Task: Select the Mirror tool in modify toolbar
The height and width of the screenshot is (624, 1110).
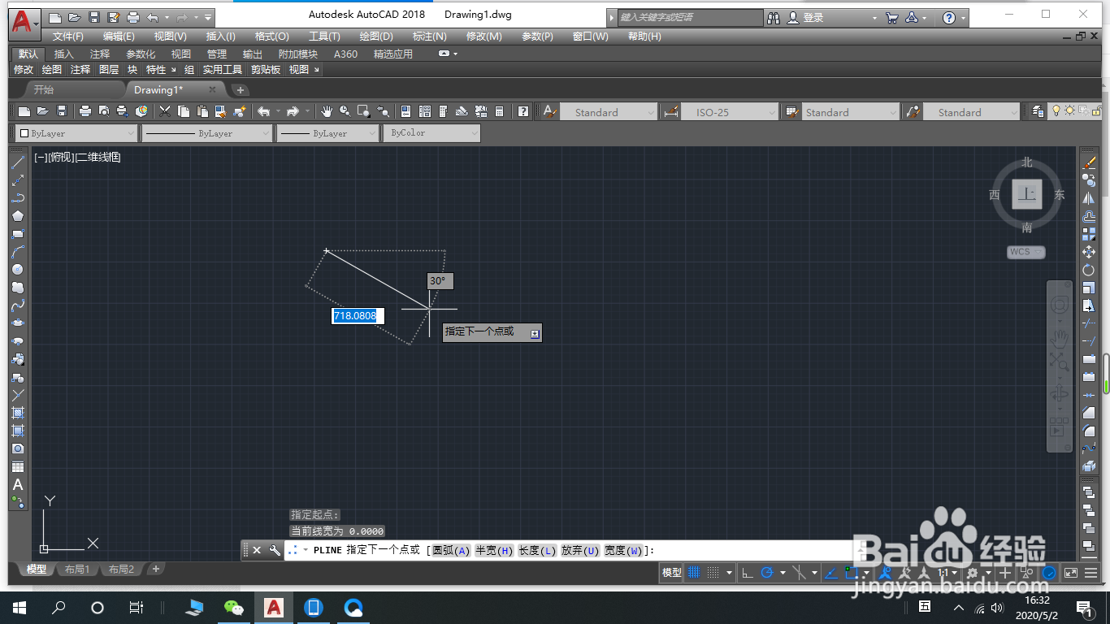Action: [x=1089, y=198]
